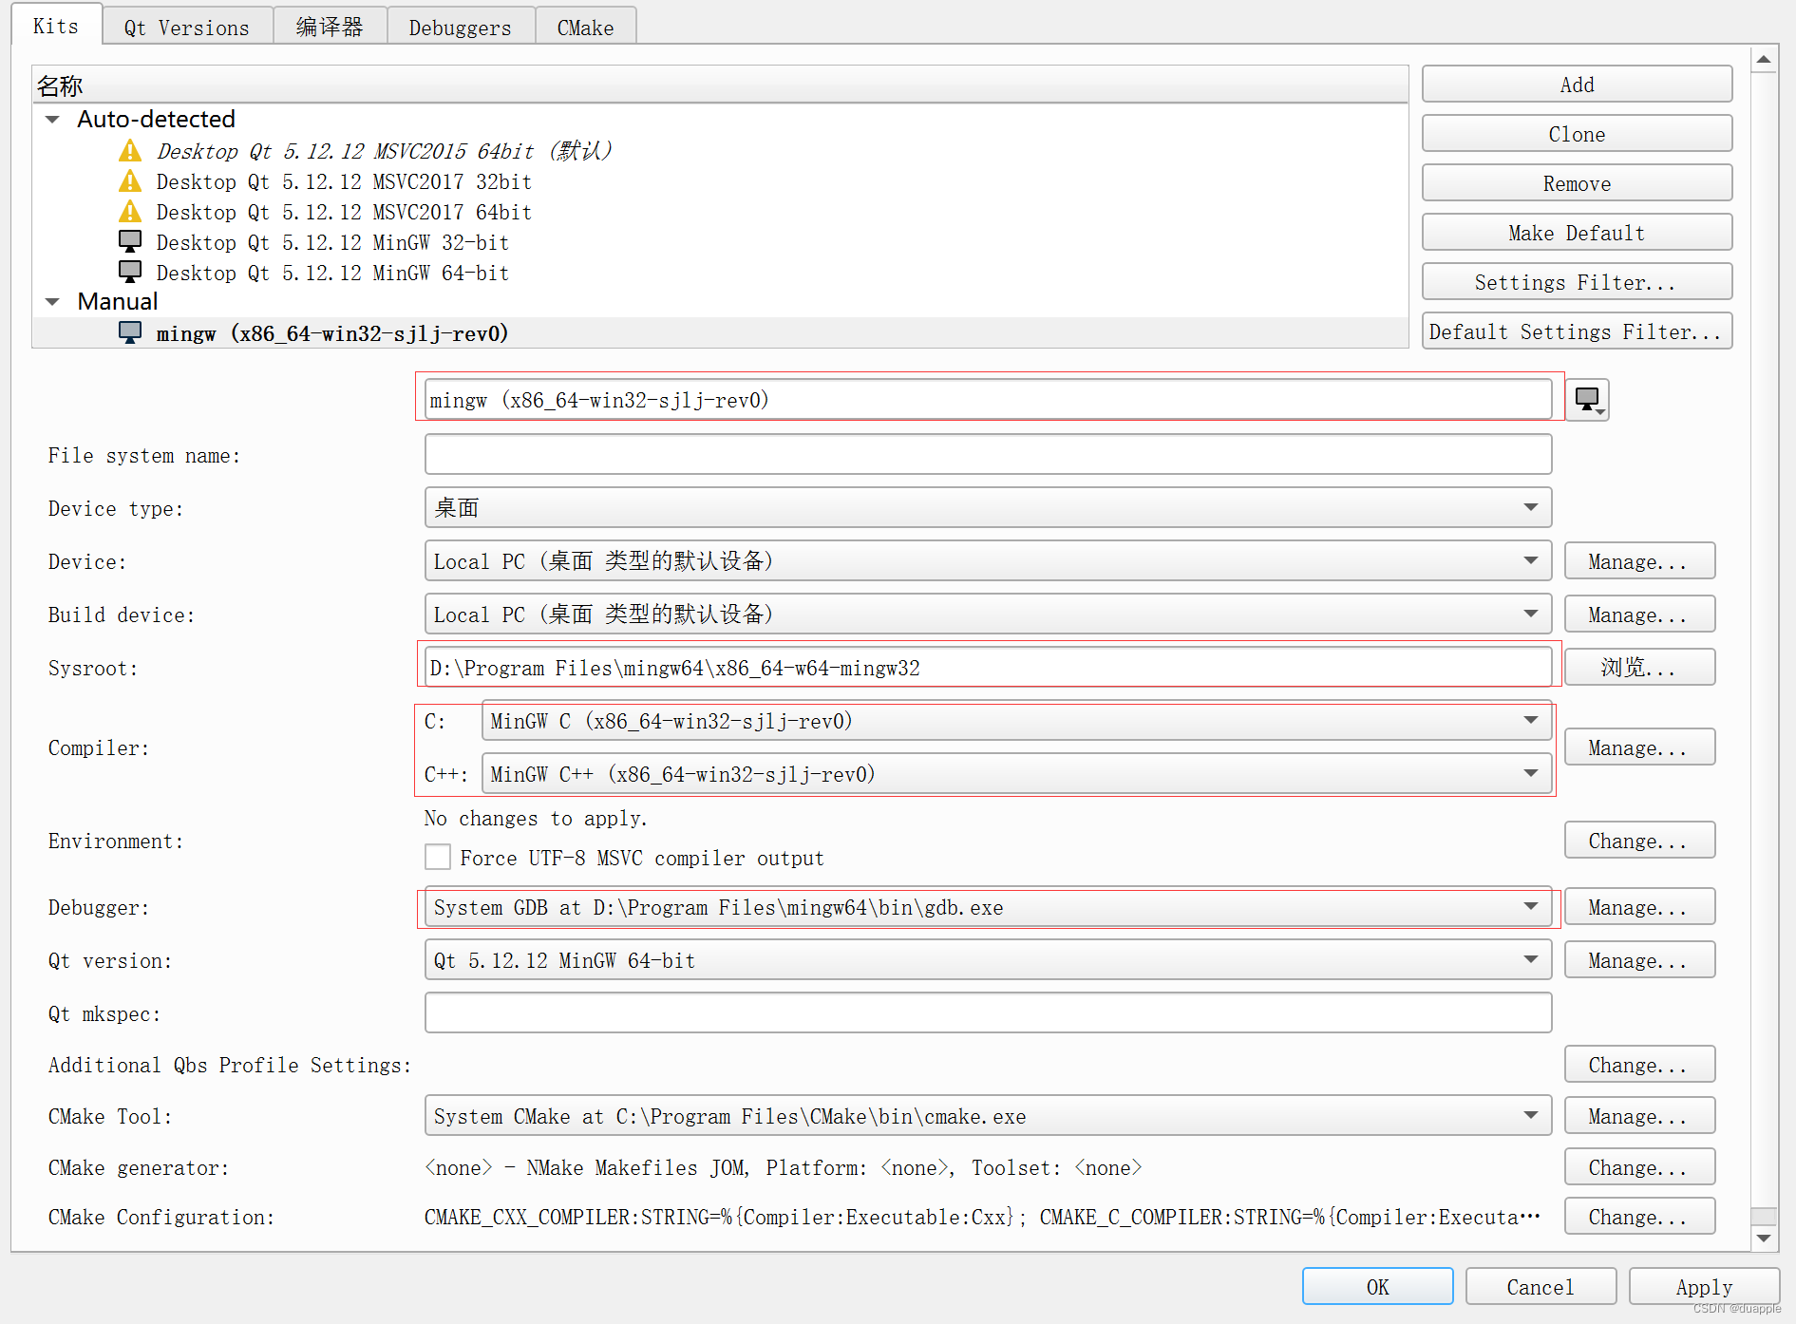
Task: Collapse the Manual kits group
Action: [53, 302]
